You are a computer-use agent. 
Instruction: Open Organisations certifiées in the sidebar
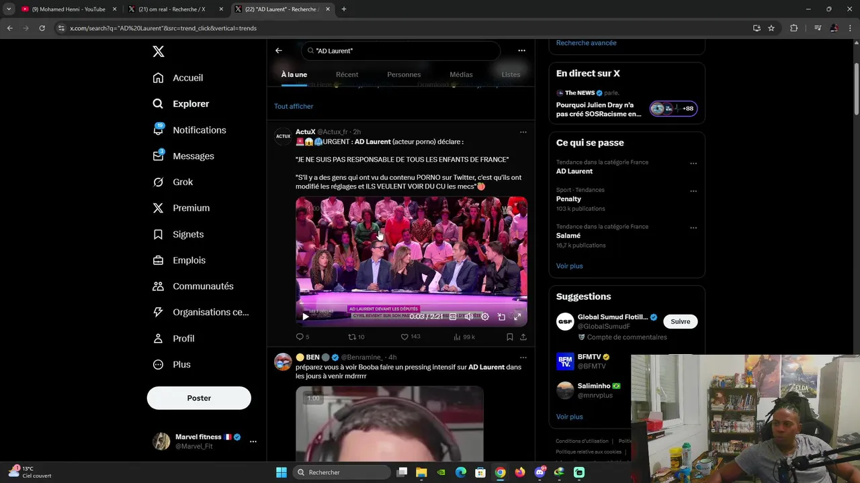(x=200, y=312)
